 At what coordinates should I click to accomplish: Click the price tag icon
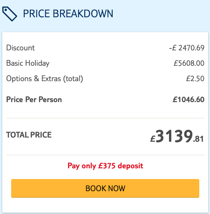click(x=10, y=14)
